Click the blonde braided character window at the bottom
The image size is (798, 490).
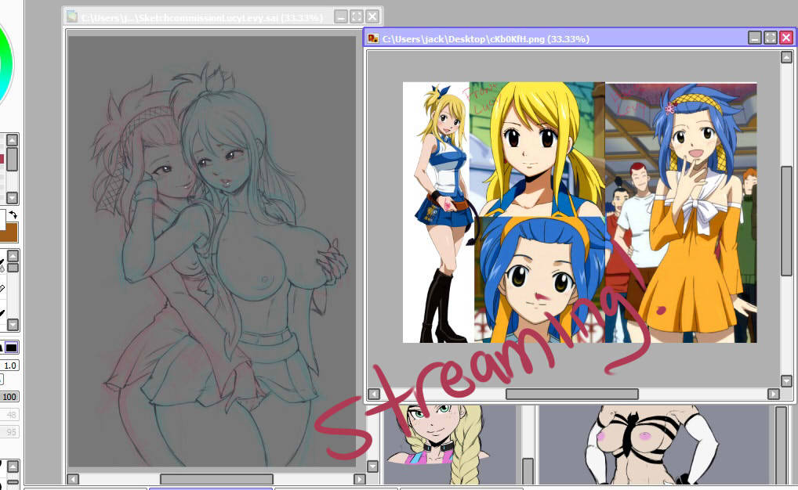pos(451,445)
